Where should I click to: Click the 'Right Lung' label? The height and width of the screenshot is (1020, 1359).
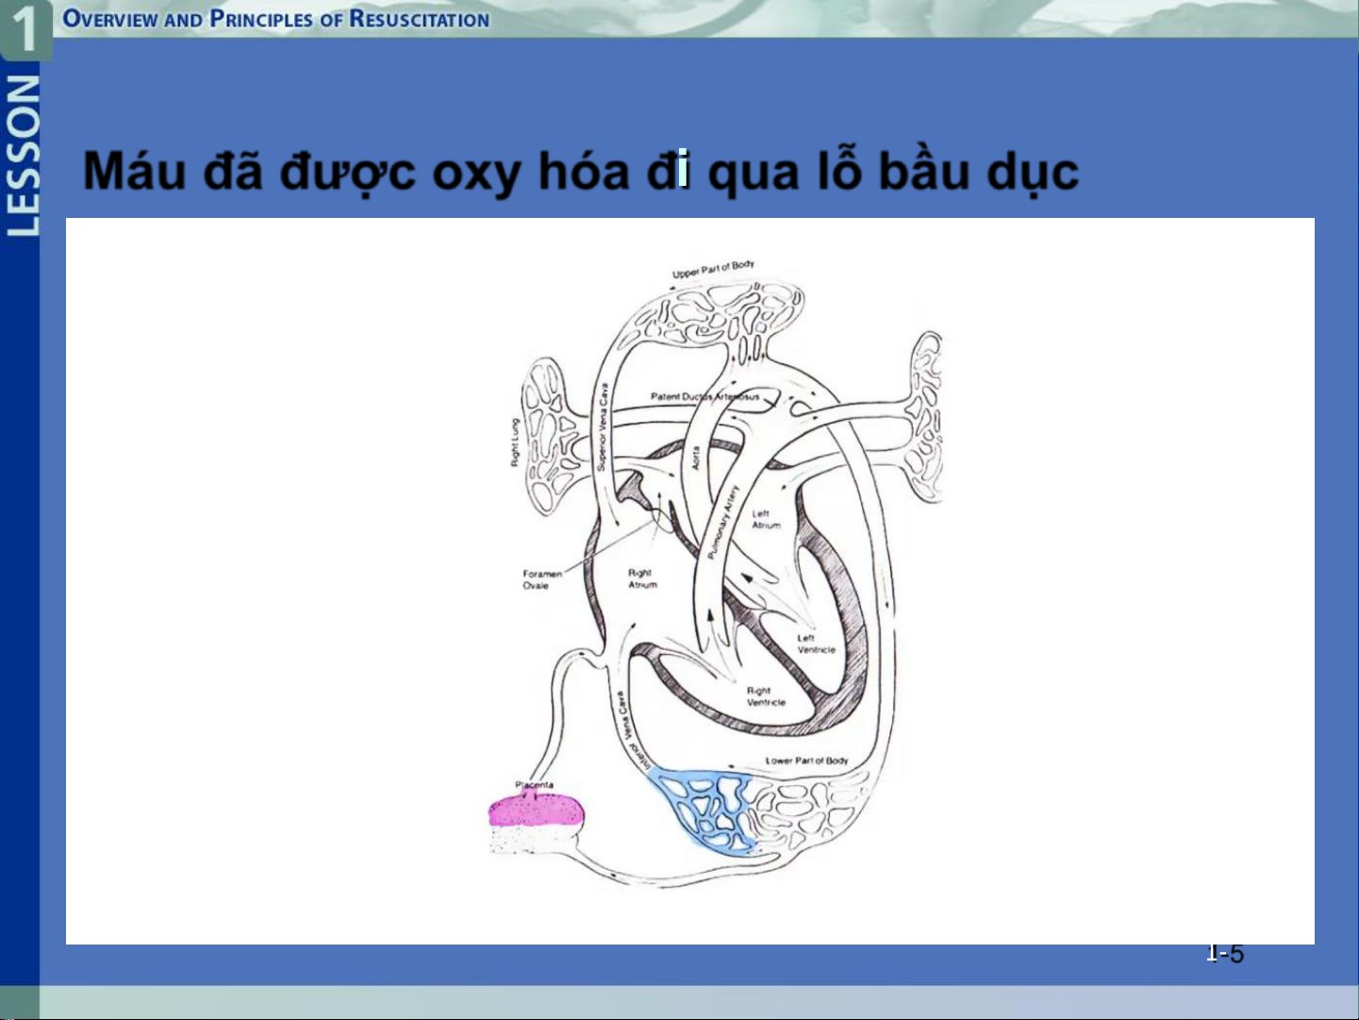coord(515,443)
